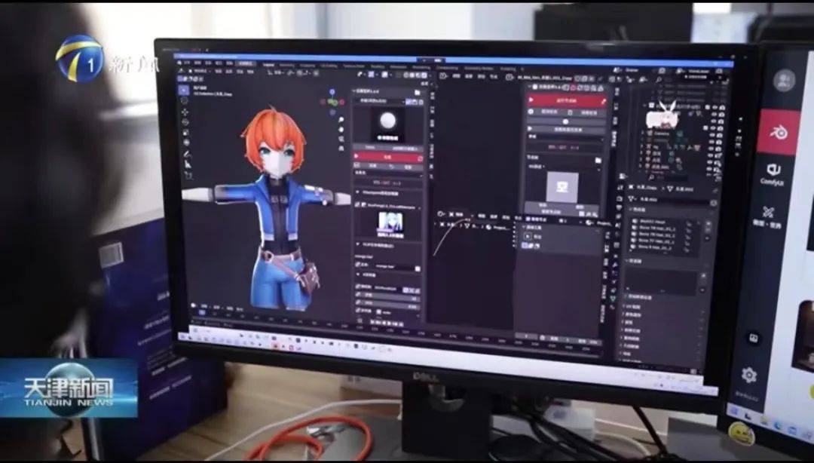Expand the Camera row in the outliner
The image size is (814, 463).
[643, 133]
